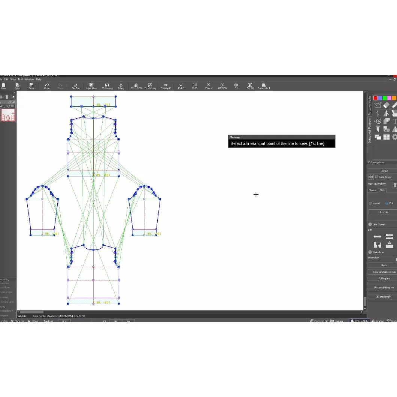The height and width of the screenshot is (397, 397).
Task: Click the New file toolbar icon
Action: [x=3, y=86]
